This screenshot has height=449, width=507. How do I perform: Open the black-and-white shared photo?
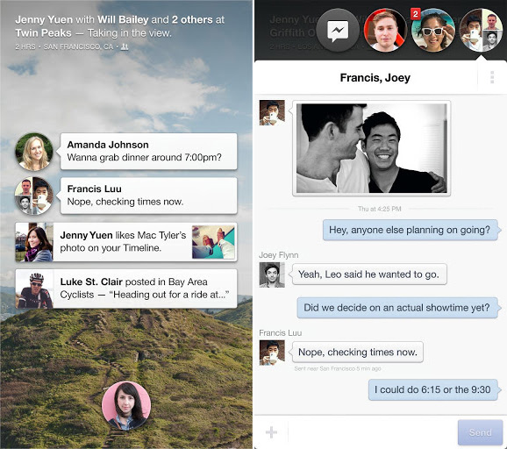click(372, 148)
